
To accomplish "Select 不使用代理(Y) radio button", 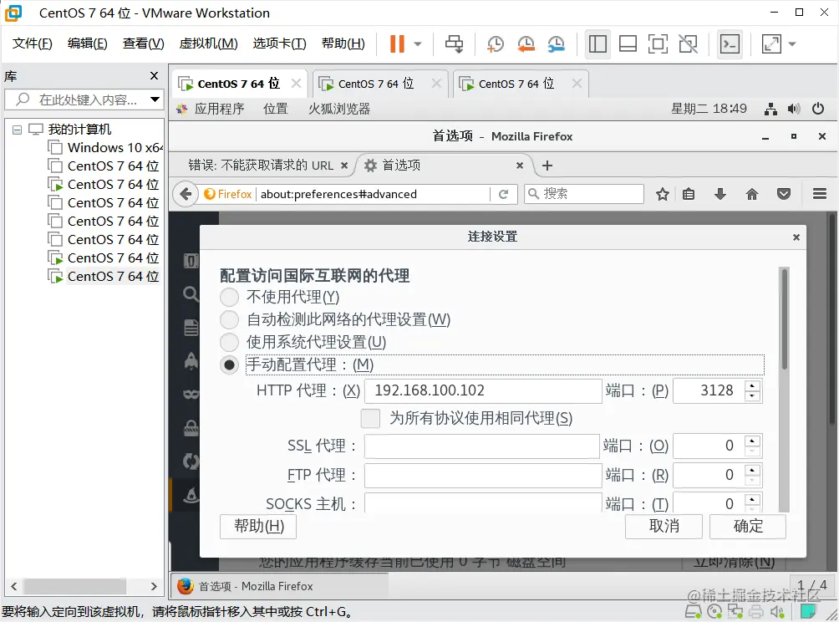I will coord(229,297).
